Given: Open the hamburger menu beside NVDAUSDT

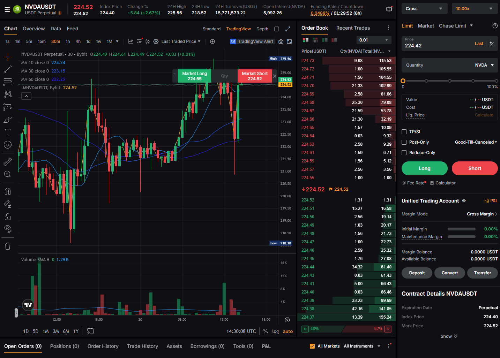Looking at the screenshot, I should 7,9.
